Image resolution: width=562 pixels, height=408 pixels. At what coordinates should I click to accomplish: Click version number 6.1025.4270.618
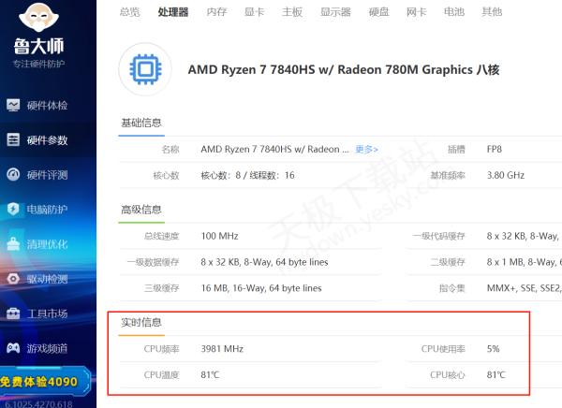38,403
